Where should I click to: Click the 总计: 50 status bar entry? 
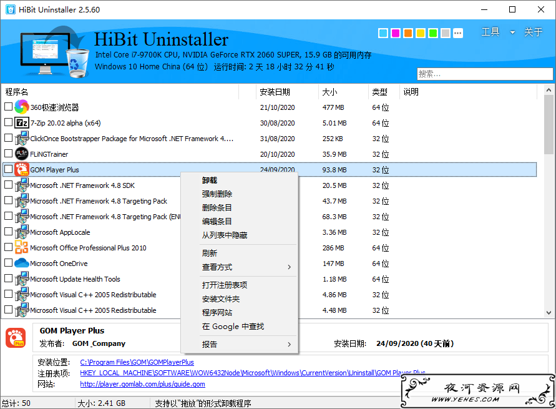(16, 403)
